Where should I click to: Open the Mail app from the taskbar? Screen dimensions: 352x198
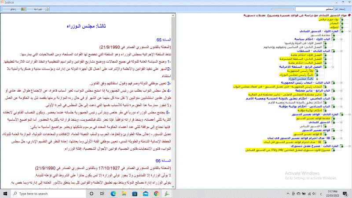pos(146,194)
